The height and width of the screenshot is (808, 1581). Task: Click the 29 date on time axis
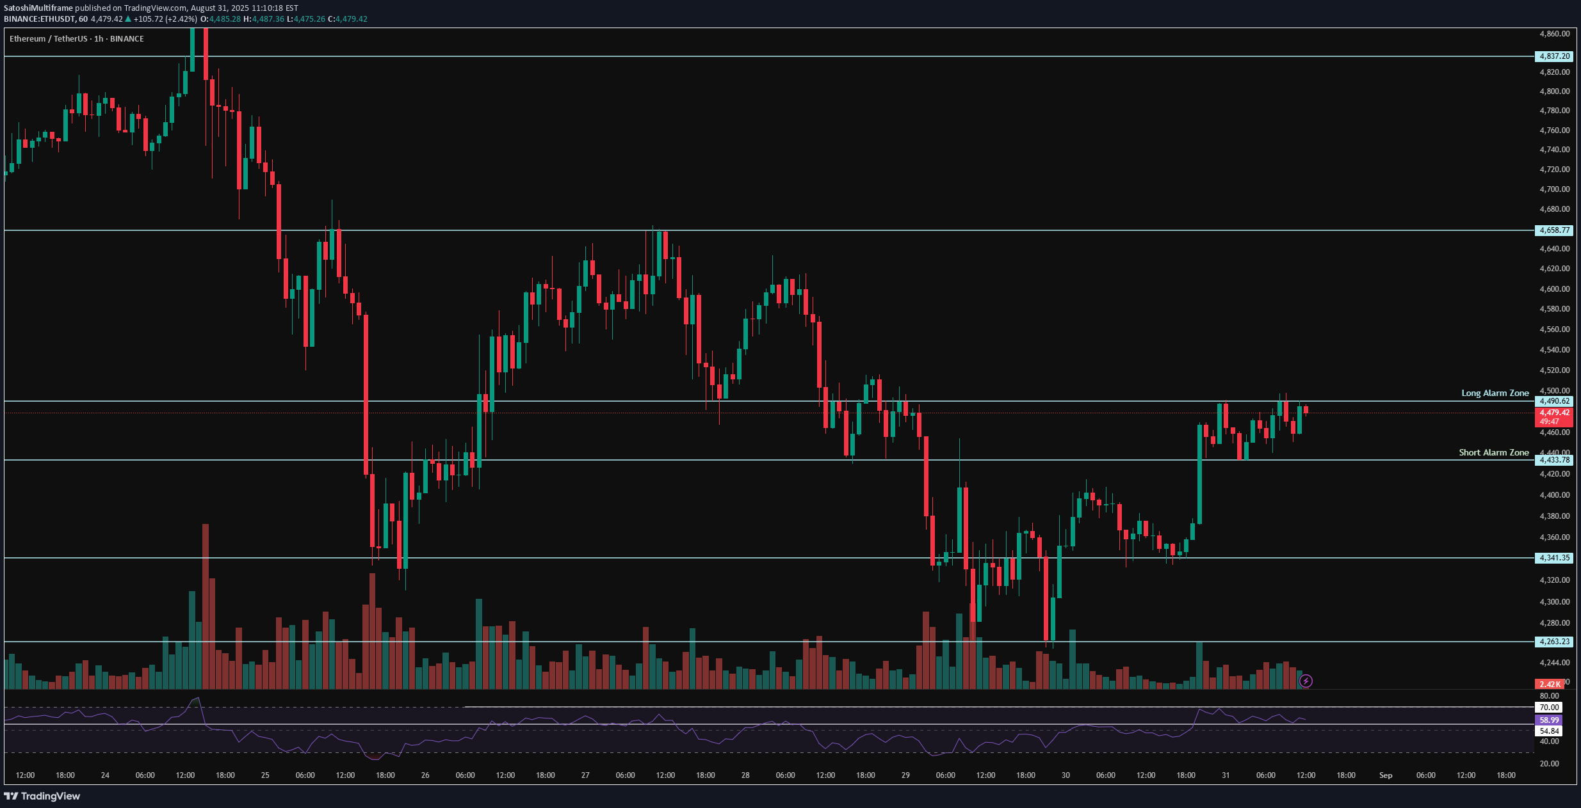tap(905, 775)
